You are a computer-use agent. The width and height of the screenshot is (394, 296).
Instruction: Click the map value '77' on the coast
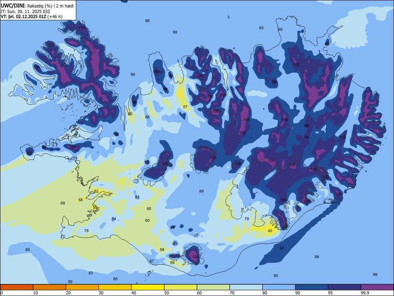[x=63, y=236]
